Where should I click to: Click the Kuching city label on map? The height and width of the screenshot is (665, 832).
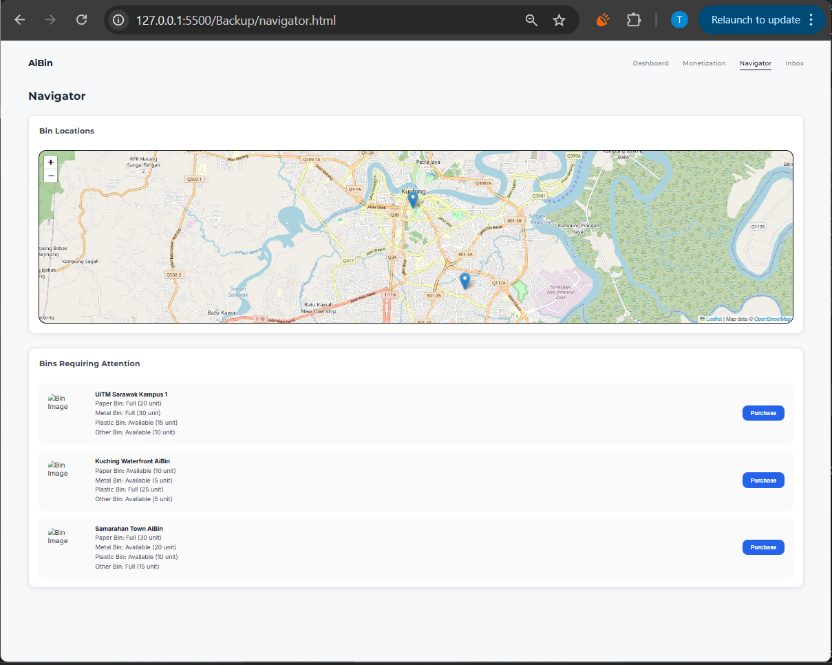414,191
